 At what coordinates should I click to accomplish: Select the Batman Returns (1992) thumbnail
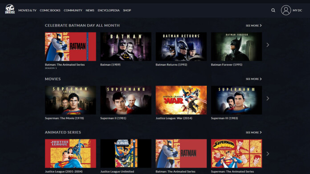(x=181, y=47)
